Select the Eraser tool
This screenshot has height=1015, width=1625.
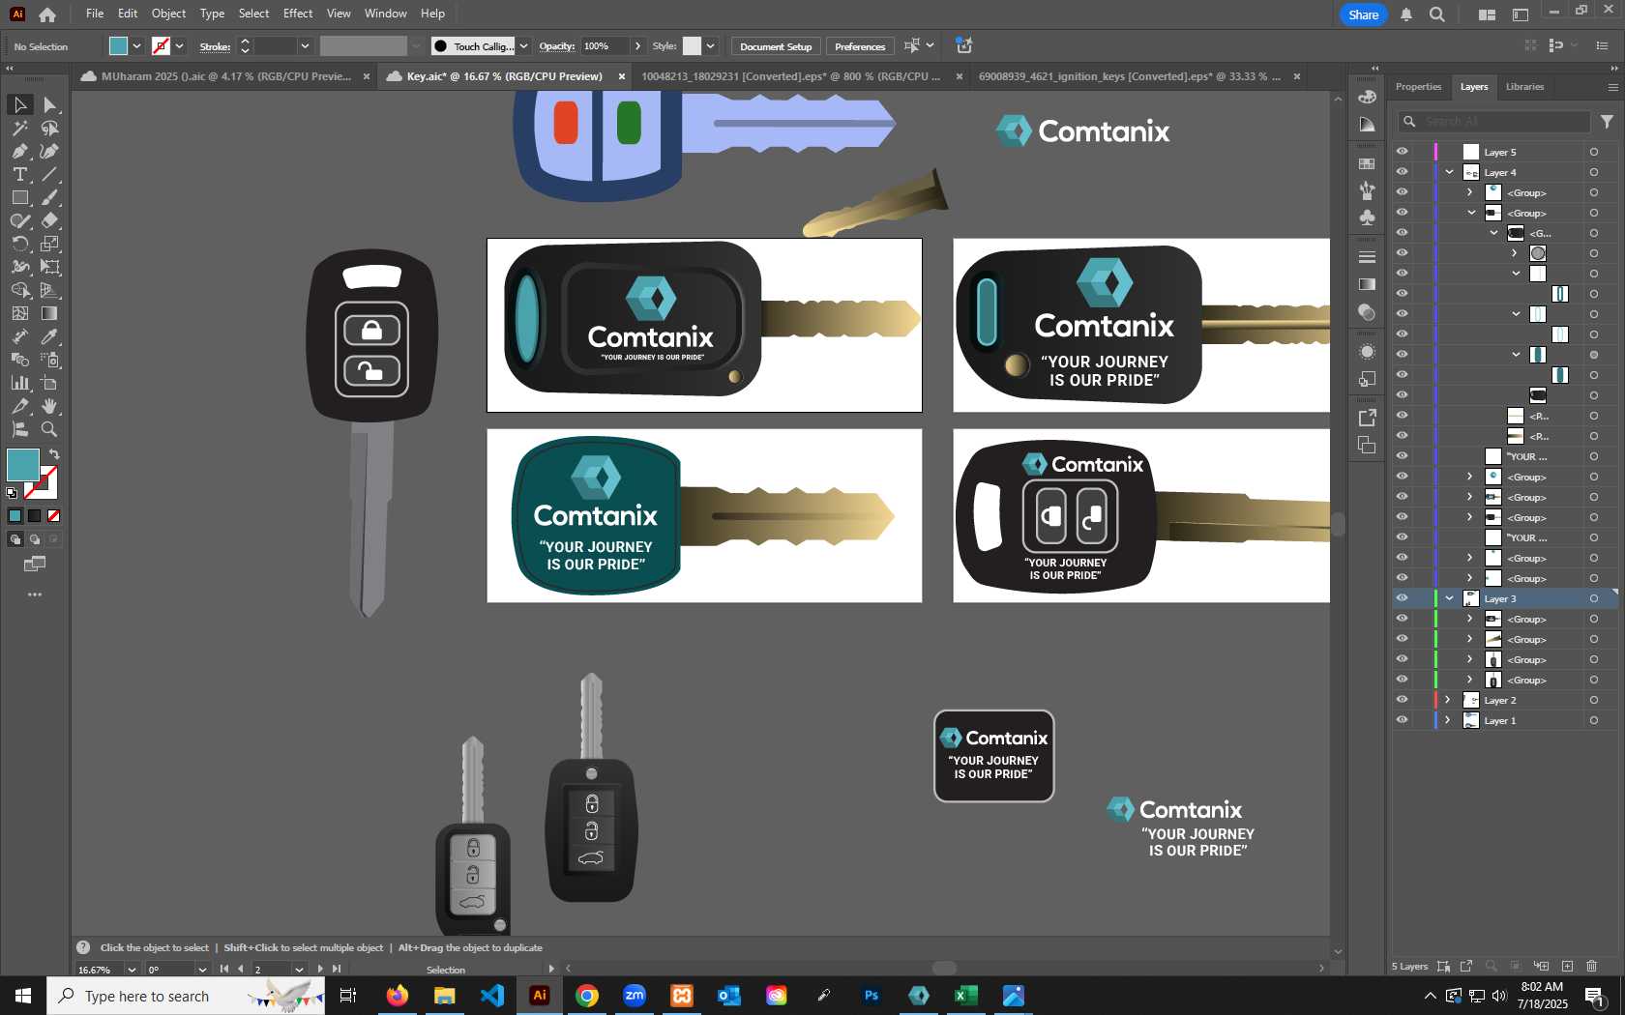[x=49, y=220]
